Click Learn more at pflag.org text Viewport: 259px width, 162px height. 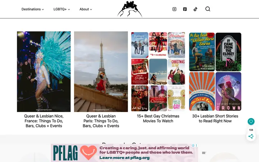point(124,158)
